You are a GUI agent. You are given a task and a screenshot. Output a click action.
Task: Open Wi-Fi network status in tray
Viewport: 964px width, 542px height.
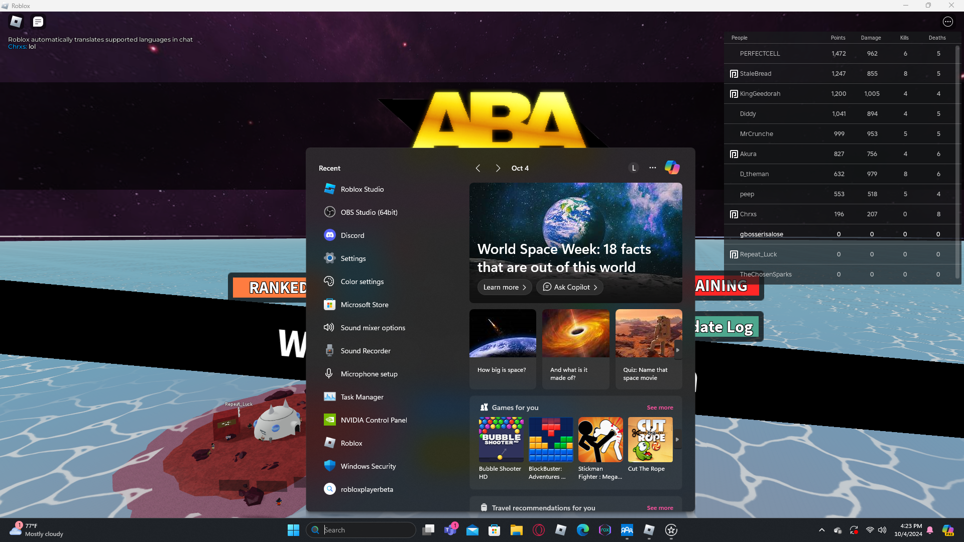point(870,530)
